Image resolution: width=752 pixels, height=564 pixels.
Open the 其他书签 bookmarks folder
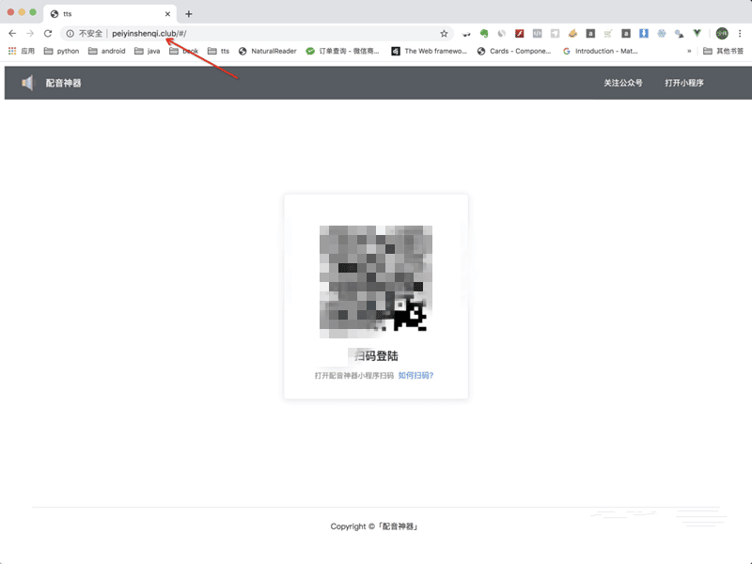coord(723,51)
